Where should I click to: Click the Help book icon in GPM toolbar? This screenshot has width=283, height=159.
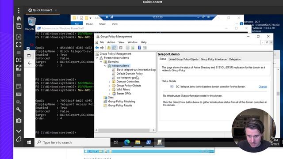pos(139,48)
